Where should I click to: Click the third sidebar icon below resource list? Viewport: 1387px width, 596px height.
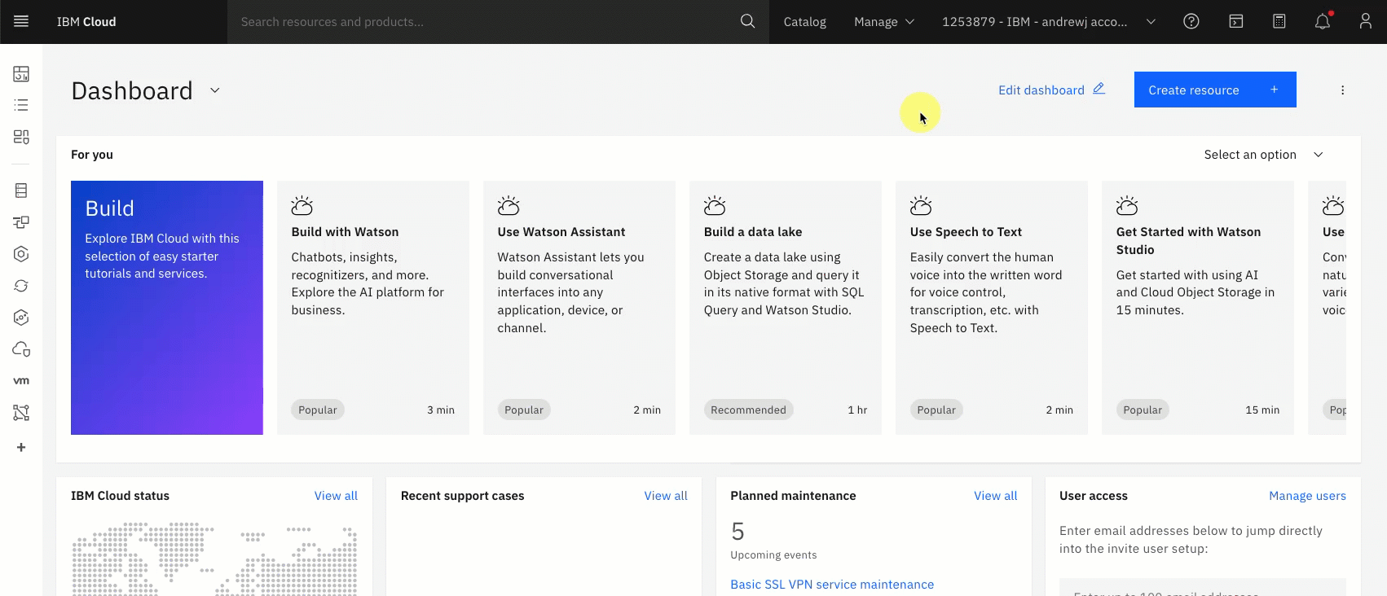[21, 137]
